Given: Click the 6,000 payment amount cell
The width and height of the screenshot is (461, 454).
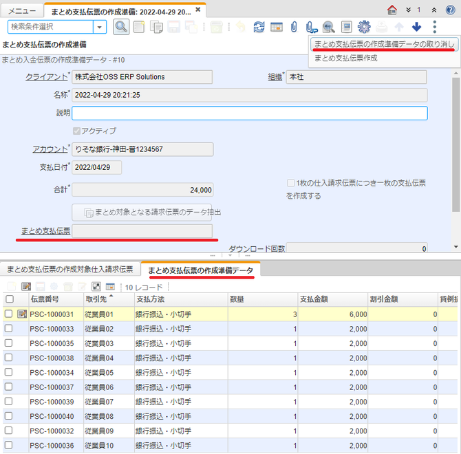Looking at the screenshot, I should (x=333, y=314).
